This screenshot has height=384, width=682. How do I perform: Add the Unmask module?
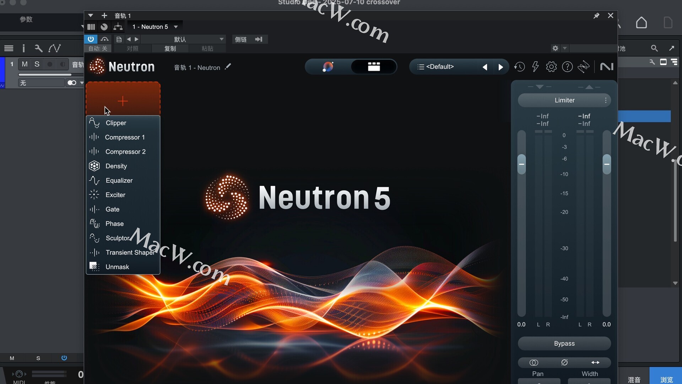point(123,267)
